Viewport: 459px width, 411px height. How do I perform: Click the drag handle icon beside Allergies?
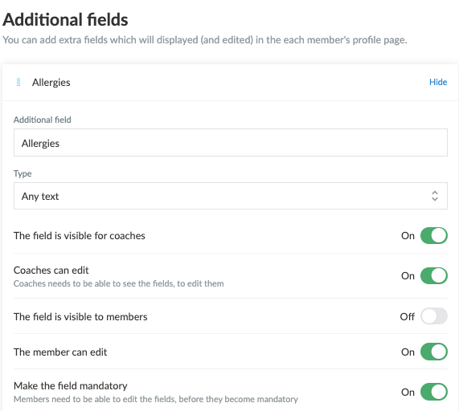click(x=18, y=83)
